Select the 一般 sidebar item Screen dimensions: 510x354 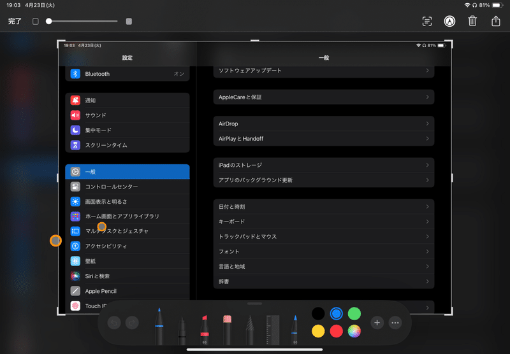coord(127,172)
